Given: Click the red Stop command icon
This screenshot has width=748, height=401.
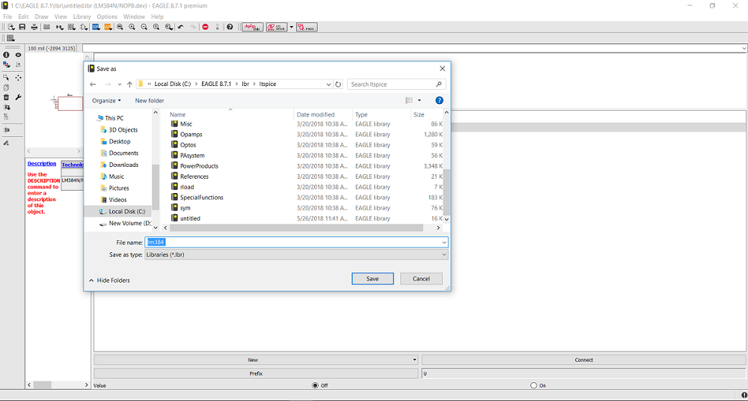Looking at the screenshot, I should [205, 27].
